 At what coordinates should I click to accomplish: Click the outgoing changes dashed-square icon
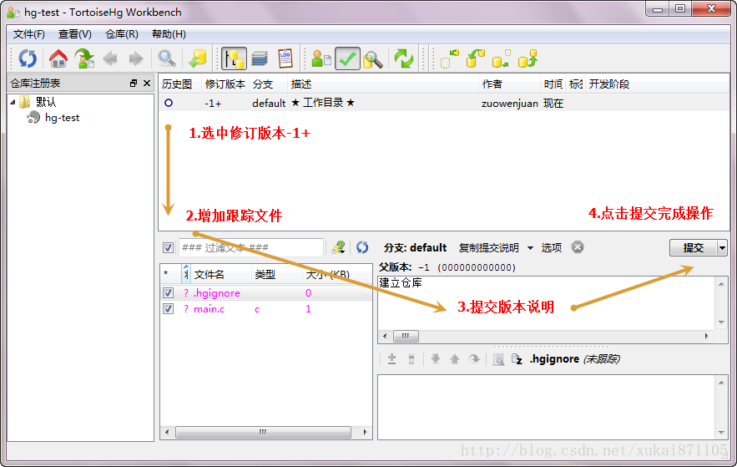click(x=501, y=58)
